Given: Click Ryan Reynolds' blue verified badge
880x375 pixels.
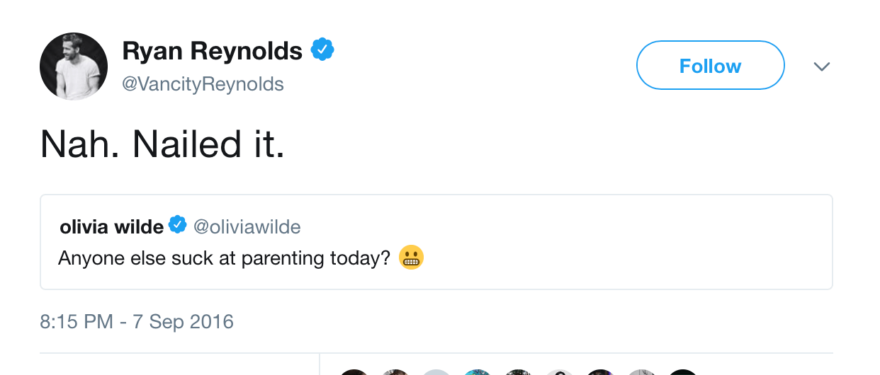Looking at the screenshot, I should point(322,50).
